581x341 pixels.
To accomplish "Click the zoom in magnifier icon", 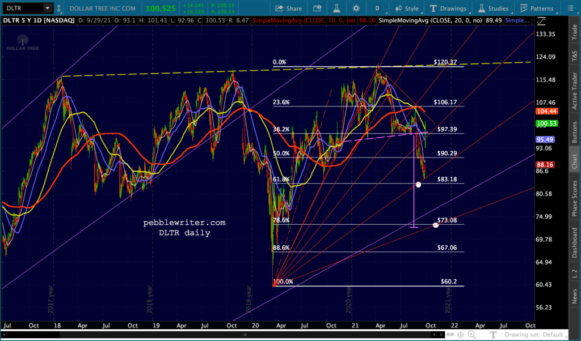I will (471, 335).
